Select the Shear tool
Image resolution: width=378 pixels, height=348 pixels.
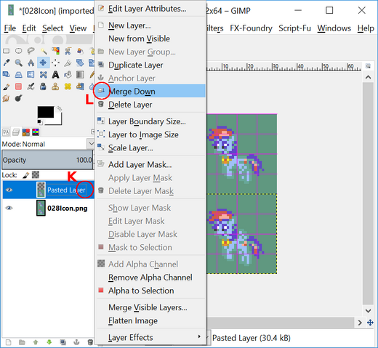click(x=7, y=75)
